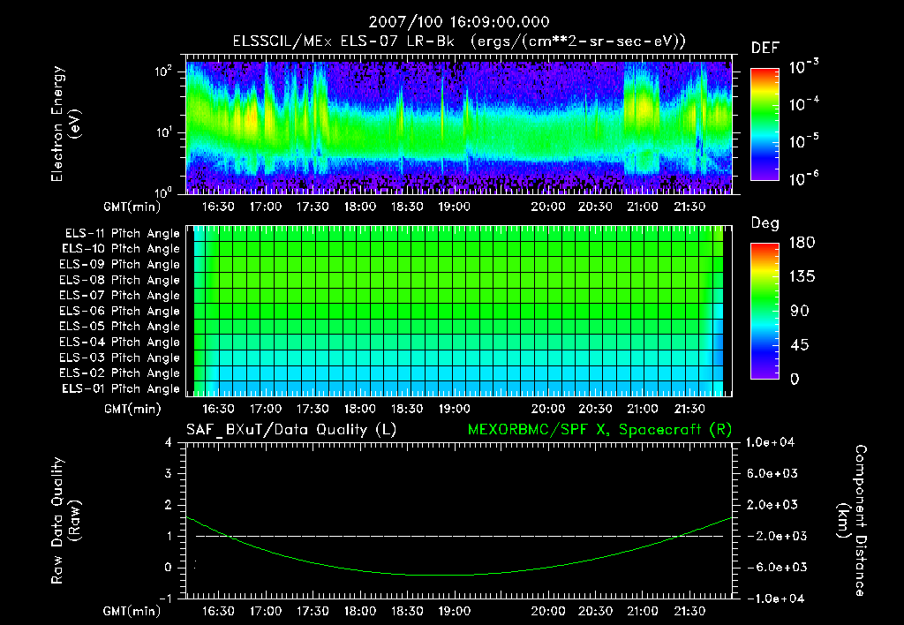Click the '2.0e+03' component distance tick
904x625 pixels.
tap(772, 504)
